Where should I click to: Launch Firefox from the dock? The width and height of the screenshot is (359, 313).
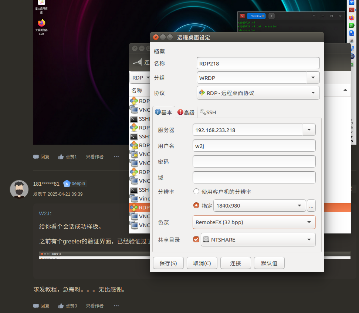[352, 18]
